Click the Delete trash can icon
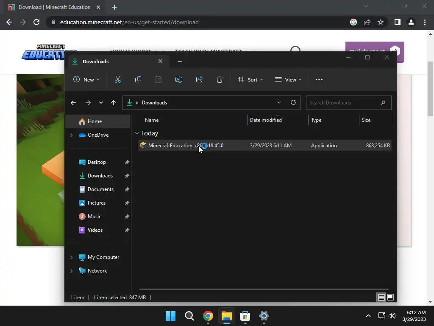434x326 pixels. (220, 79)
